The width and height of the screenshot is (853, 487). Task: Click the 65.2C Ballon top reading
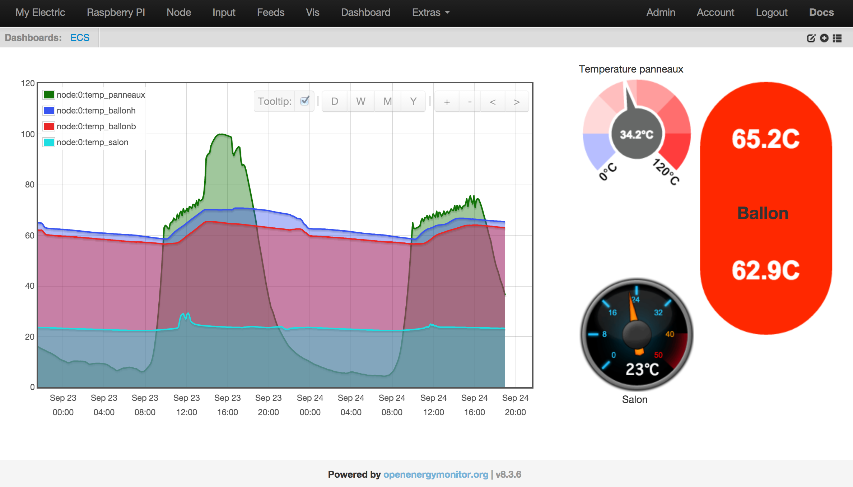click(766, 139)
